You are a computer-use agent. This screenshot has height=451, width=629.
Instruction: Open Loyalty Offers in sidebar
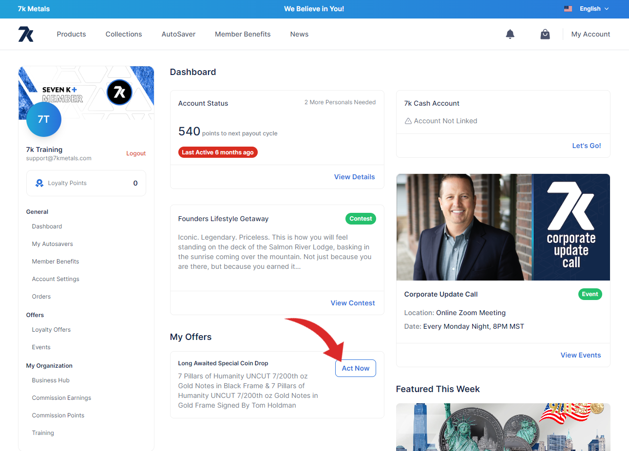point(51,330)
